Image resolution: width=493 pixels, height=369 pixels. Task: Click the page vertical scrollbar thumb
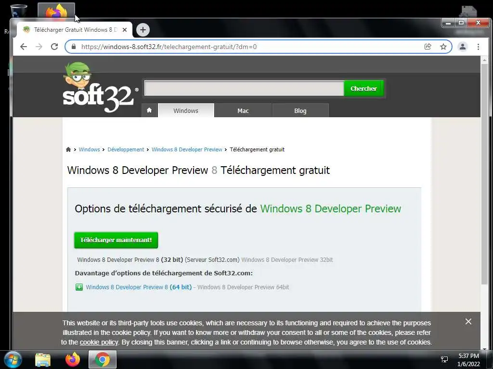484,174
